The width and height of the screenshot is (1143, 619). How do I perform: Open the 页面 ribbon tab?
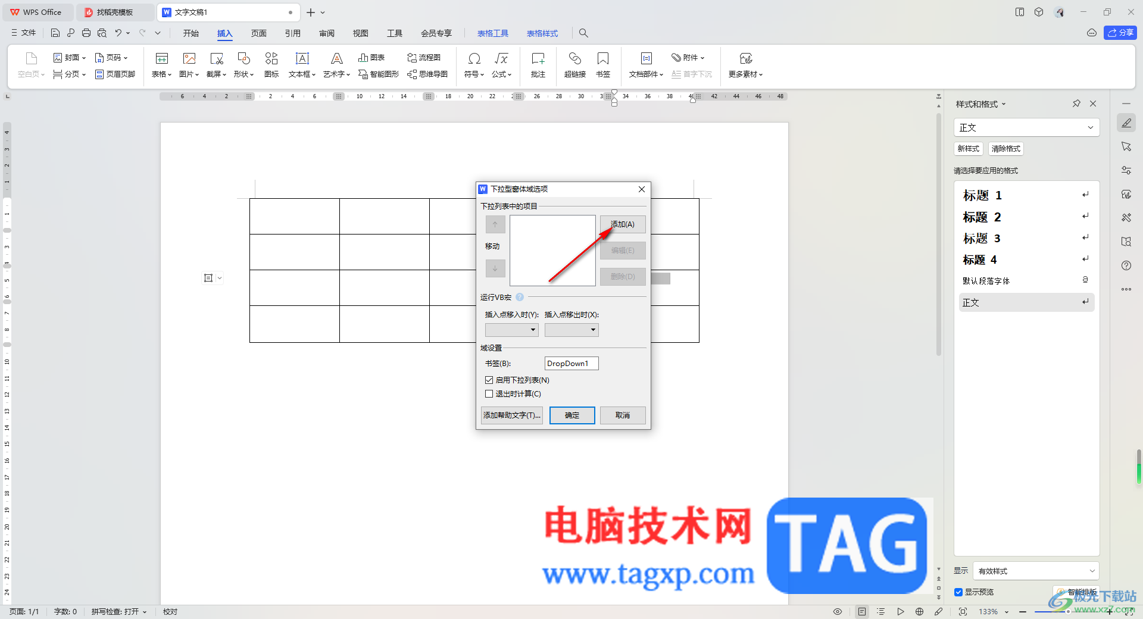click(258, 33)
